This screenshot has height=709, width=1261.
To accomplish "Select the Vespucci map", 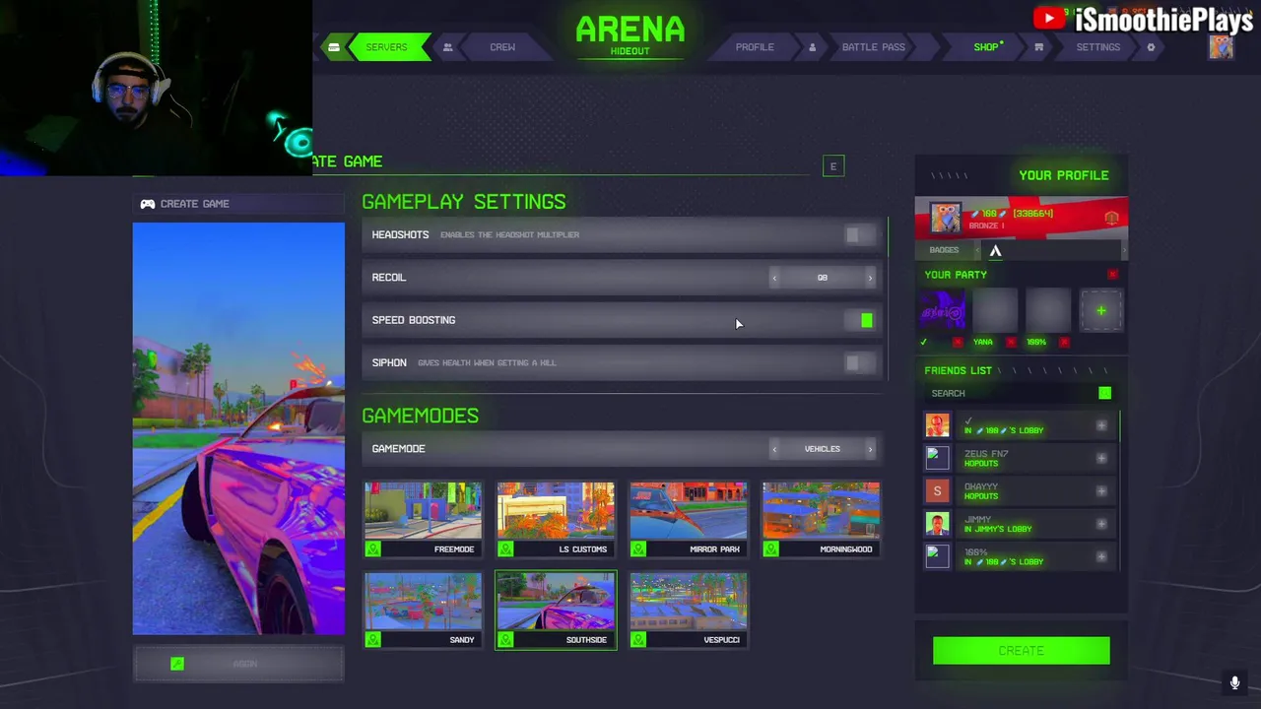I will point(689,611).
